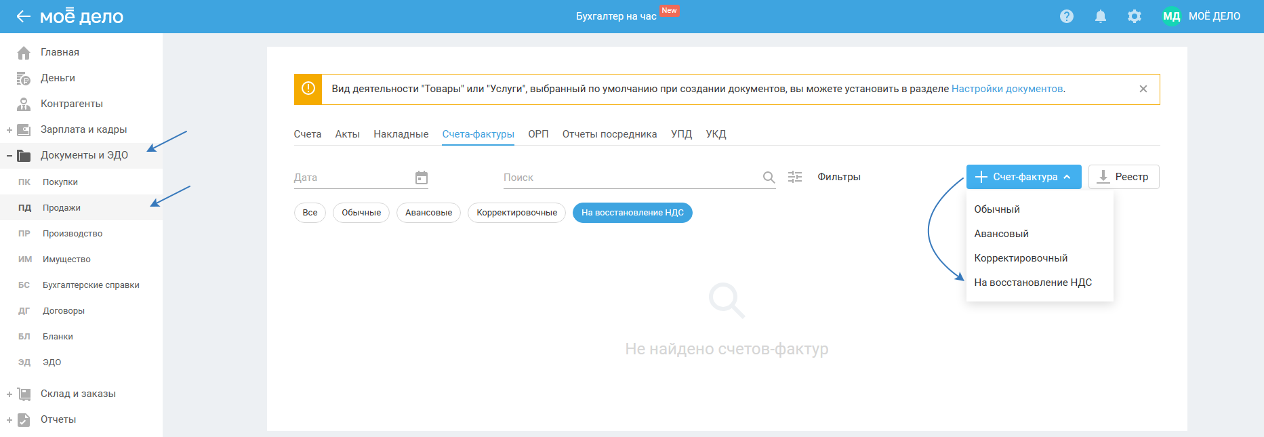Dismiss the yellow notification banner

pos(1143,89)
